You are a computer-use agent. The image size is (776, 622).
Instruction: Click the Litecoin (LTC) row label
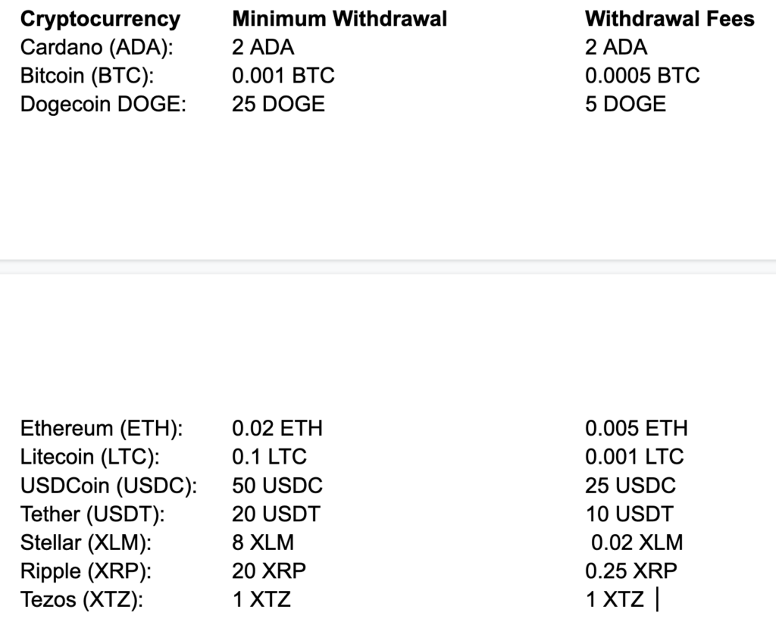coord(91,458)
